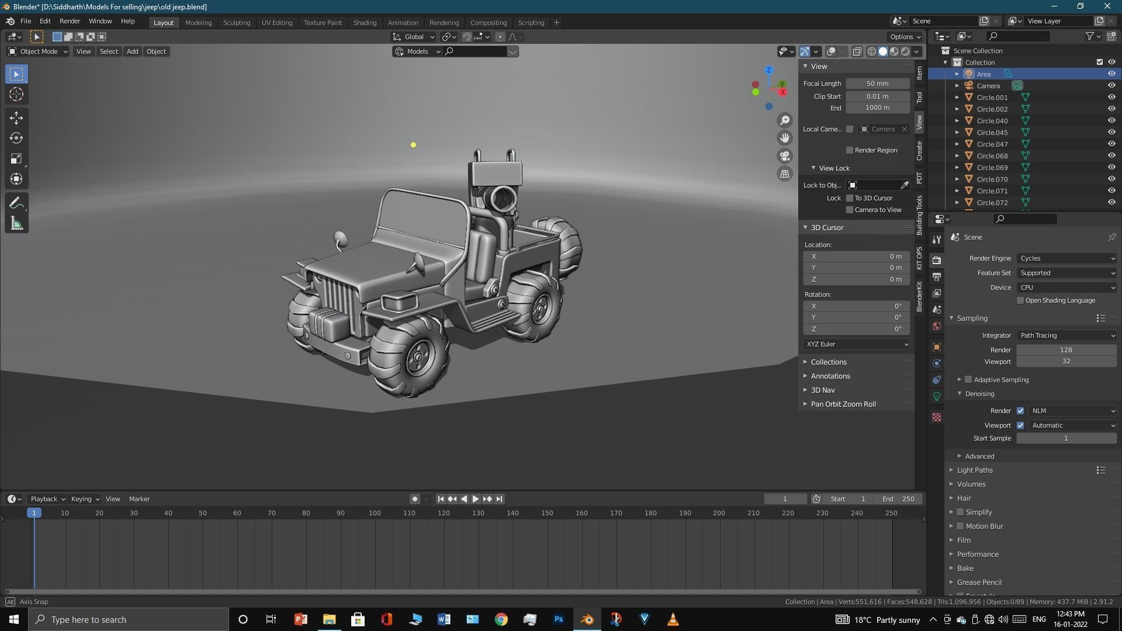Click the timeline End frame 250 field
1122x631 pixels.
(x=899, y=499)
